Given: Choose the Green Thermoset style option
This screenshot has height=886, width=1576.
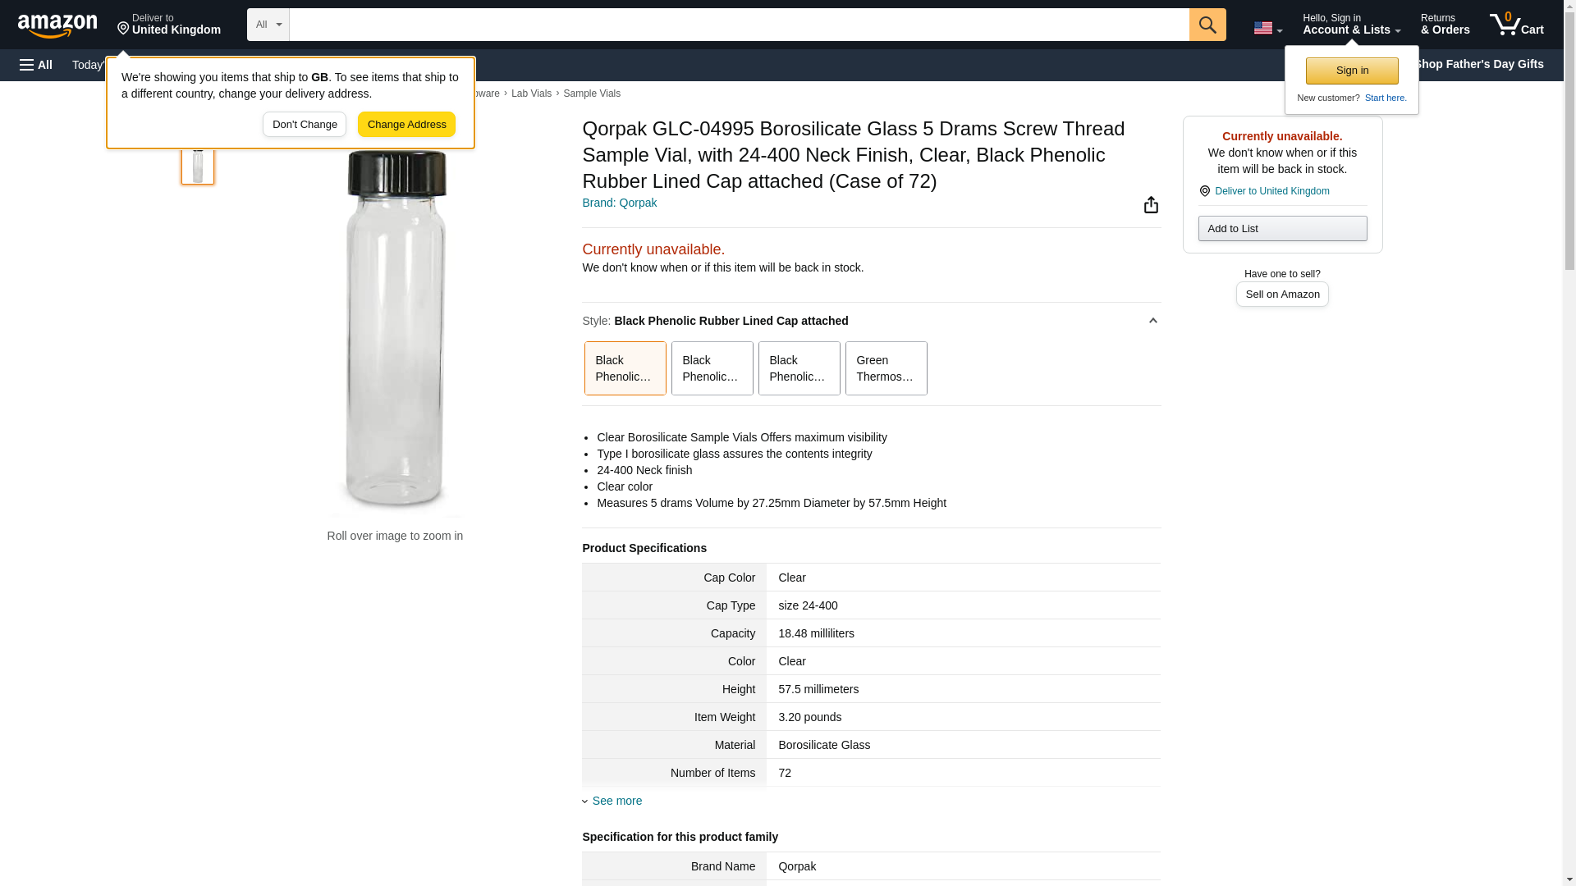Looking at the screenshot, I should [886, 368].
